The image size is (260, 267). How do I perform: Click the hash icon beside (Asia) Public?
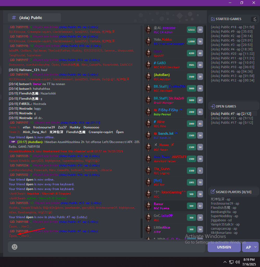14,17
